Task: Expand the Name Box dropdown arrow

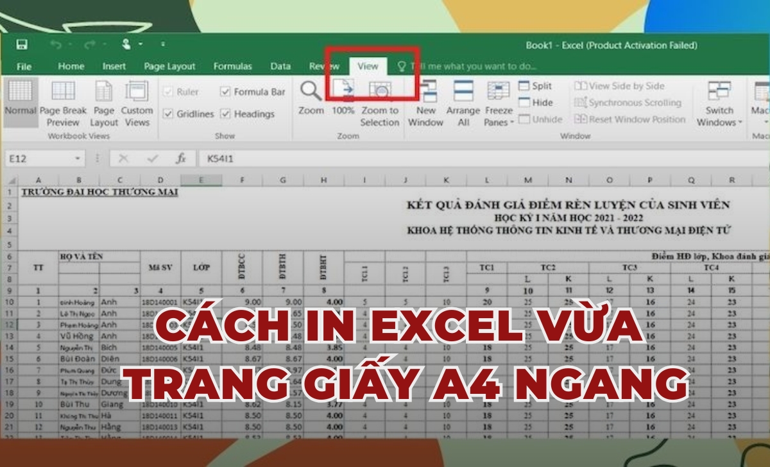Action: point(78,158)
